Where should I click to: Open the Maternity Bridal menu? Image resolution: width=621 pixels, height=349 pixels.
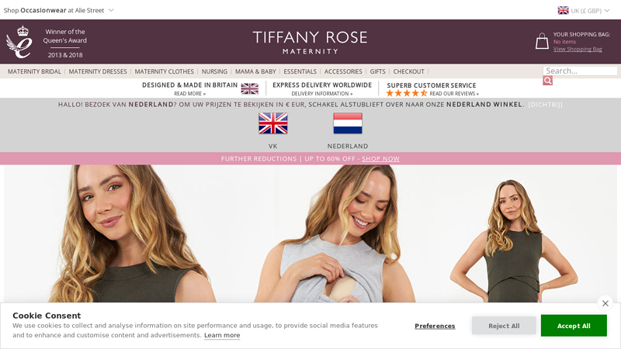coord(34,71)
